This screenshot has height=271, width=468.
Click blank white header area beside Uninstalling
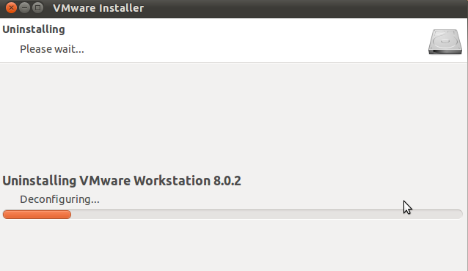click(239, 39)
